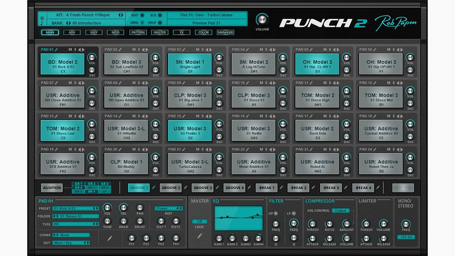
Task: Click the master VOLUME knob near the Punch 2 logo
Action: tap(262, 20)
